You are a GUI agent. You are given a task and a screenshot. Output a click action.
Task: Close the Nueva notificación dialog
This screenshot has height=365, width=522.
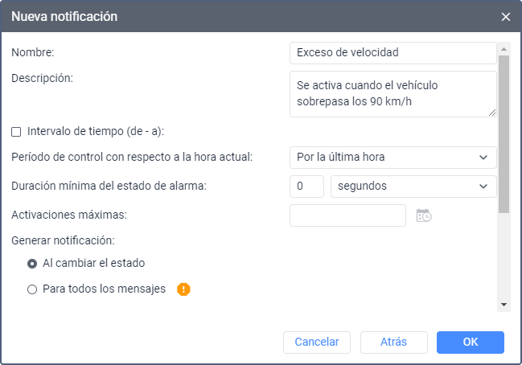(506, 16)
